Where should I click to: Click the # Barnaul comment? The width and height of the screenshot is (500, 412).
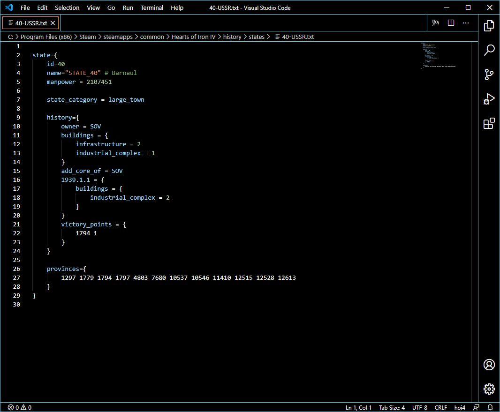coord(121,73)
